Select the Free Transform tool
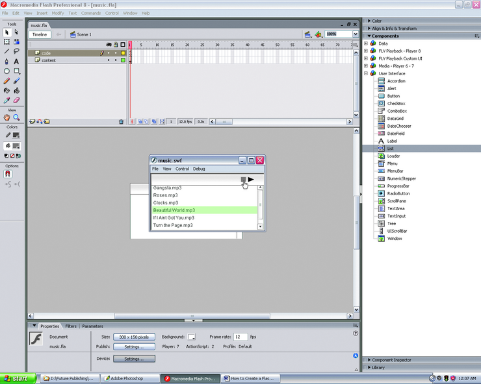Screen dimensions: 481x384 [6, 42]
